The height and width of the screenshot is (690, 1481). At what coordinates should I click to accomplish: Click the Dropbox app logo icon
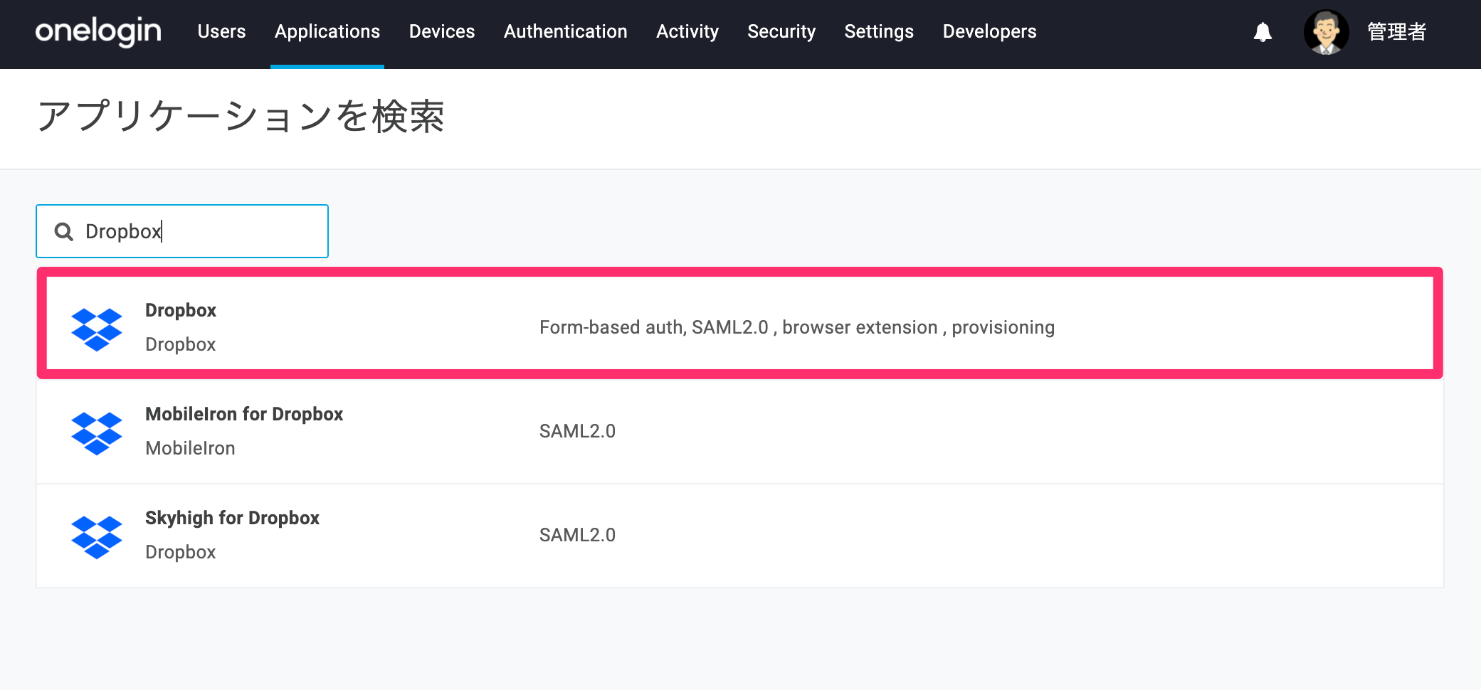pos(97,329)
